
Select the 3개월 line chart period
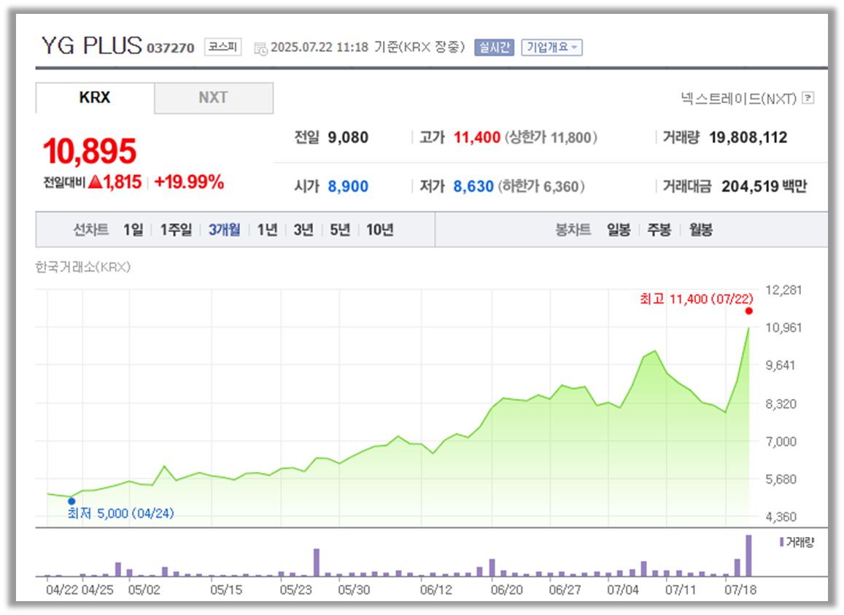point(225,230)
